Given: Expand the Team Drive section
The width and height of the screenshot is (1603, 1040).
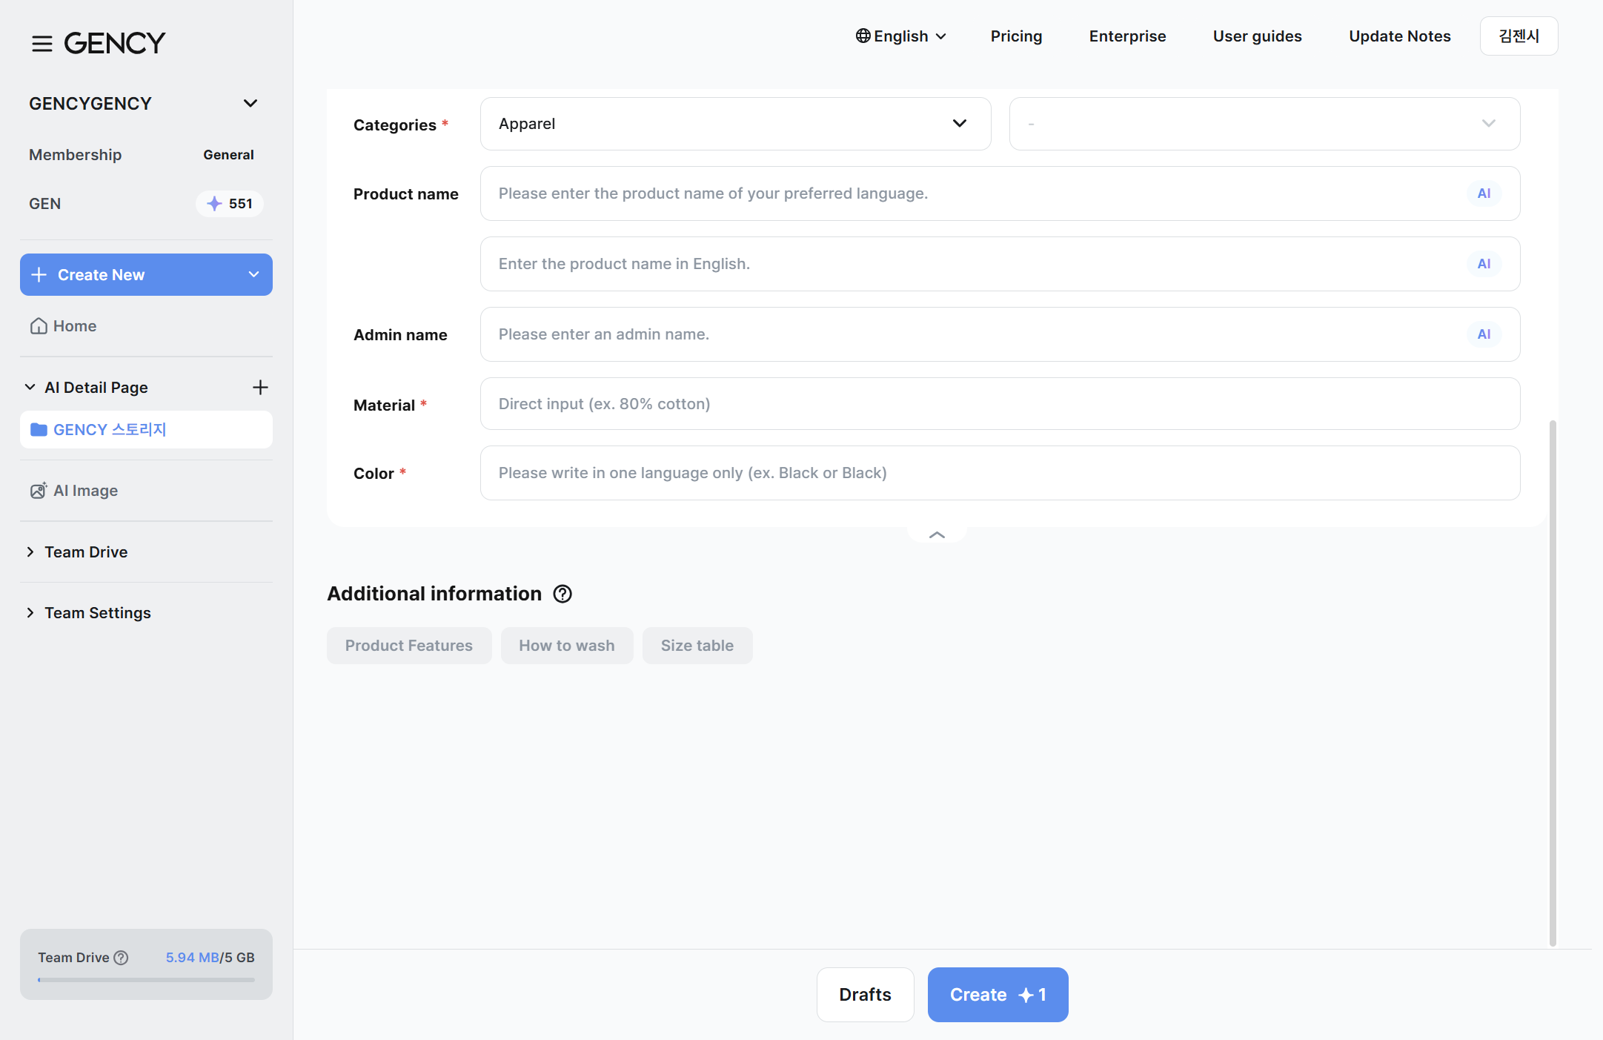Looking at the screenshot, I should tap(30, 552).
